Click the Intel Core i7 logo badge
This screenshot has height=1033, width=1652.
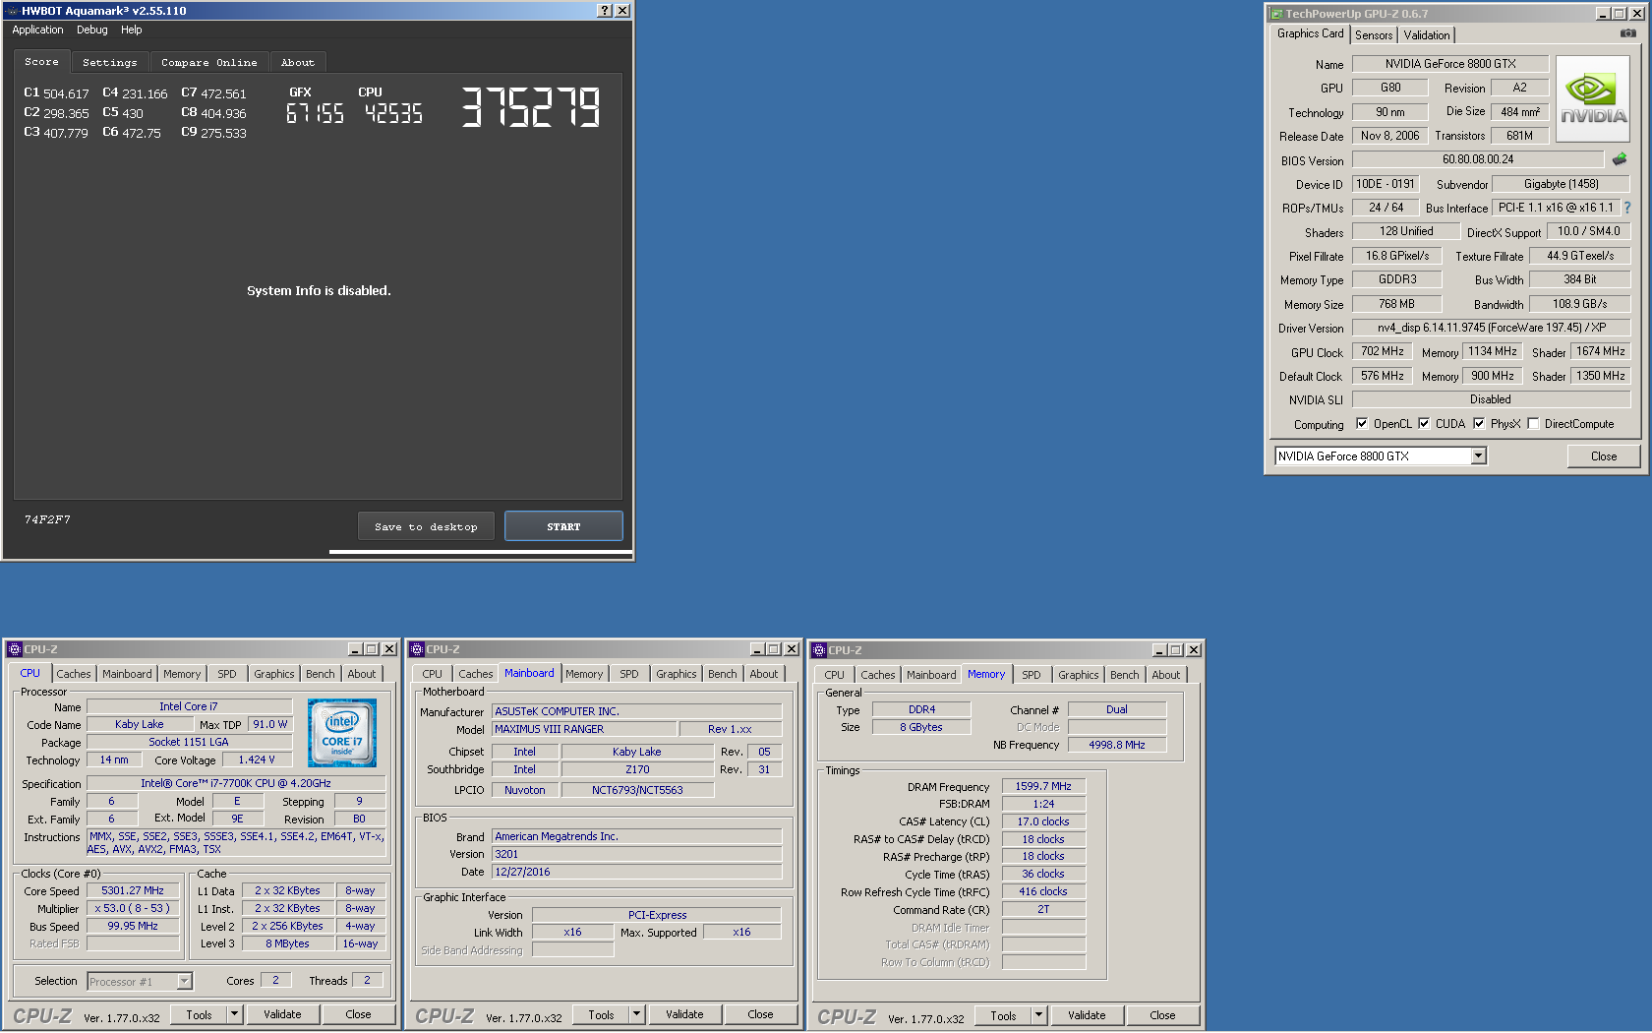click(342, 733)
